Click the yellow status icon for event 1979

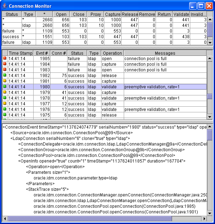click(5, 92)
